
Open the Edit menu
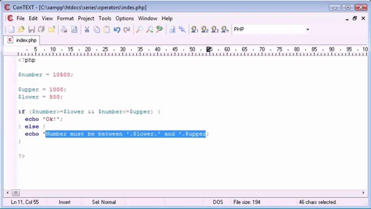[33, 18]
